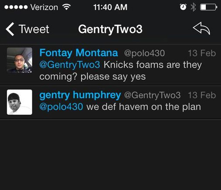Open Fontay Montana's profile name link
Viewport: 221px width, 190px height.
(x=79, y=53)
